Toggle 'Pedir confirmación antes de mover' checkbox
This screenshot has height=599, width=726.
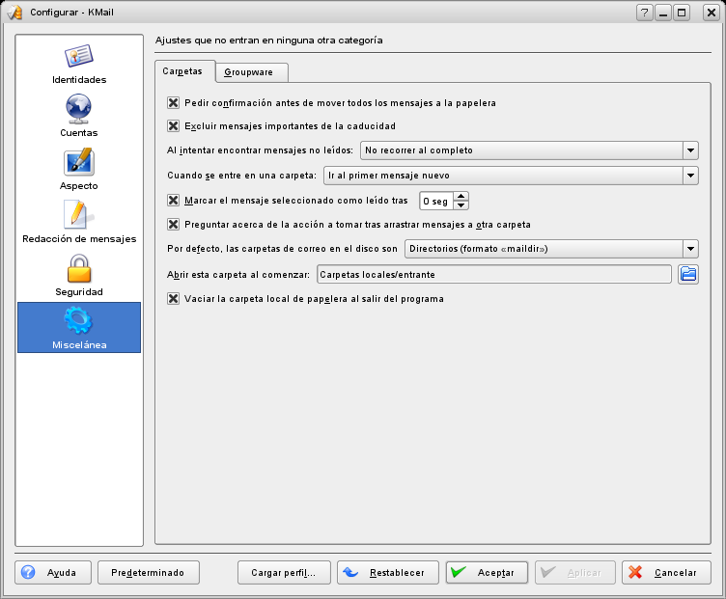point(174,102)
